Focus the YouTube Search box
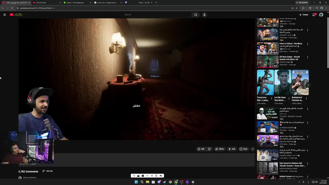Image resolution: width=329 pixels, height=185 pixels. [157, 15]
